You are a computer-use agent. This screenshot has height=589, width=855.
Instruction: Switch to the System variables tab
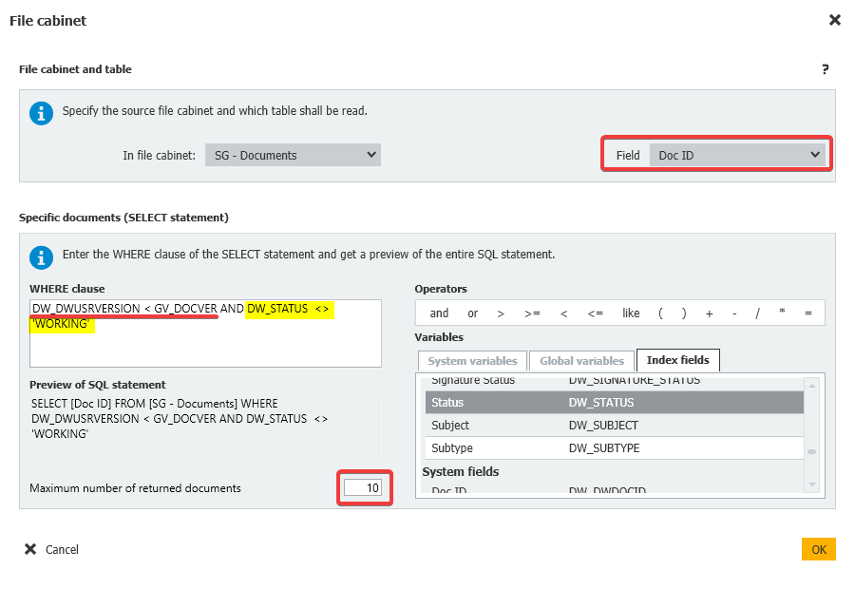pos(472,361)
